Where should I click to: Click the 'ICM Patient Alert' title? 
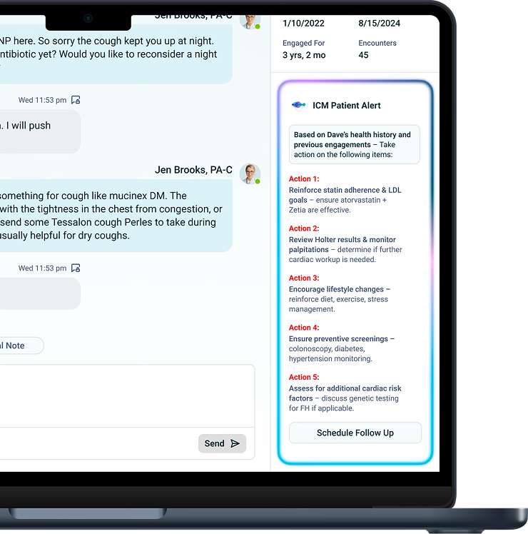click(347, 106)
